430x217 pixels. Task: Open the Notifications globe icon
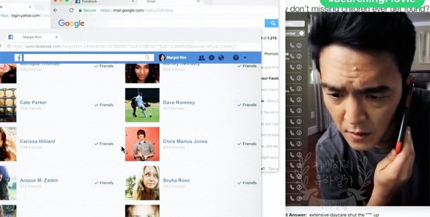221,58
